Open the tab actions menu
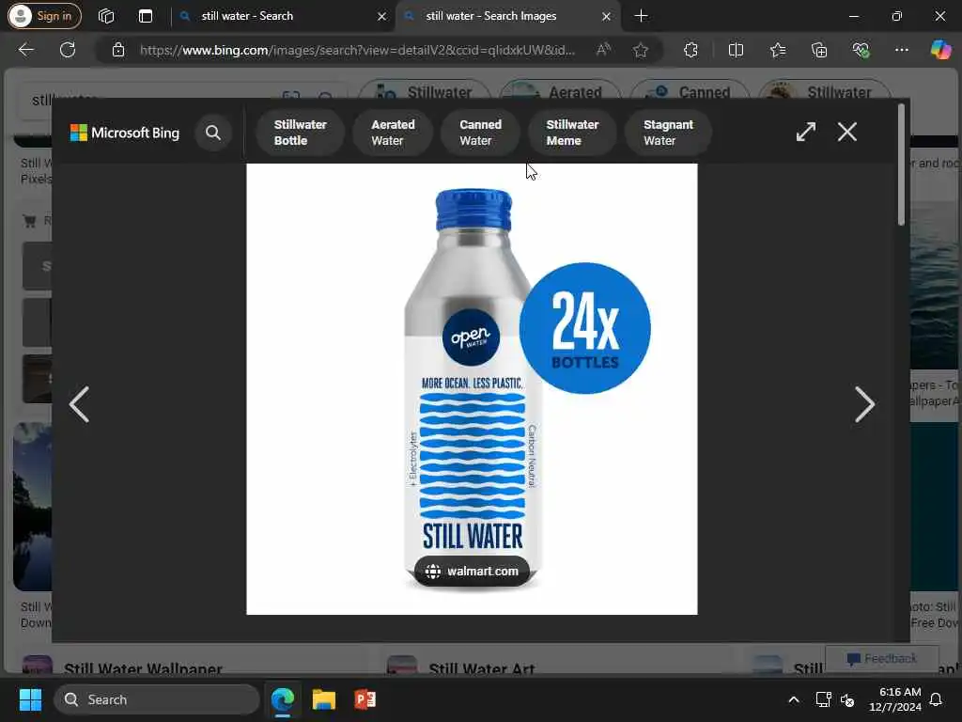This screenshot has width=962, height=722. click(146, 16)
